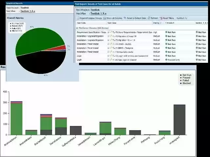Click the 1.9 beta 6 build column header
The width and height of the screenshot is (210, 157).
click(x=170, y=23)
